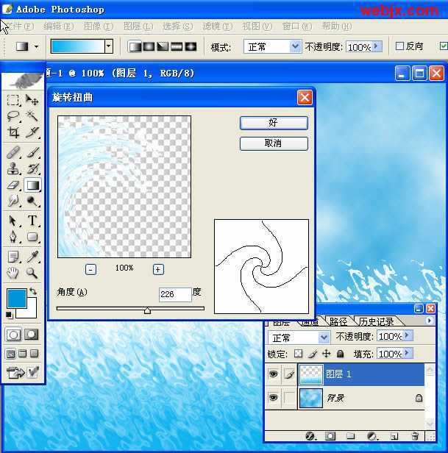Click 取消 to cancel twirl dialog
This screenshot has height=453, width=448.
(274, 143)
